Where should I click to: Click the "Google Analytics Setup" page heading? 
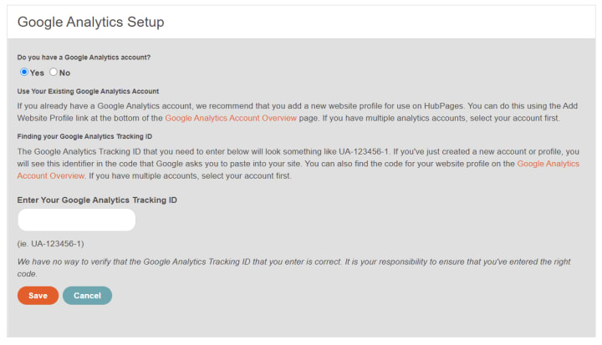point(91,22)
